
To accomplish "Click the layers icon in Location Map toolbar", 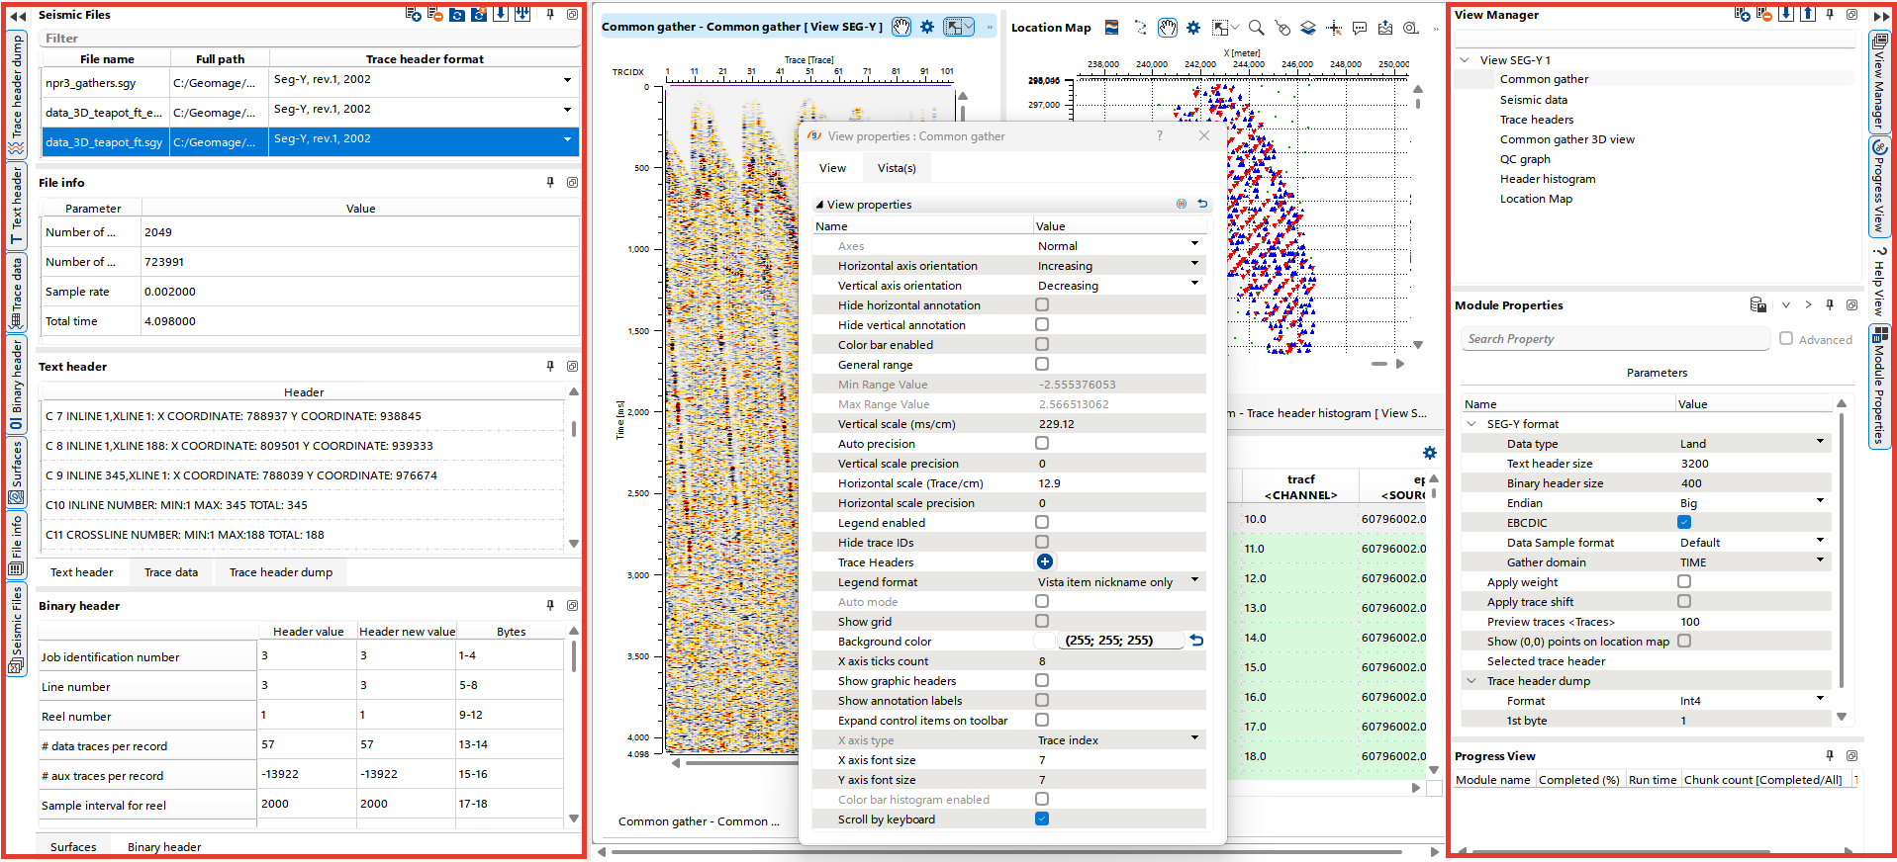I will [1307, 28].
